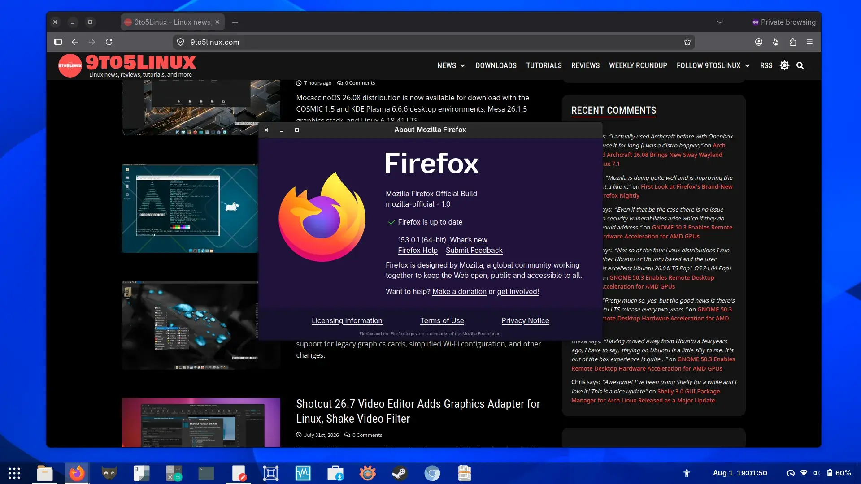Click 0 Comments beside 7 hours ago
The width and height of the screenshot is (861, 484).
click(356, 83)
